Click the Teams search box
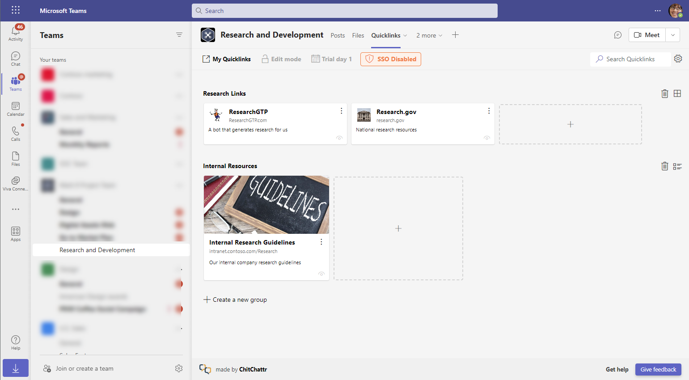Image resolution: width=689 pixels, height=380 pixels. [x=345, y=11]
